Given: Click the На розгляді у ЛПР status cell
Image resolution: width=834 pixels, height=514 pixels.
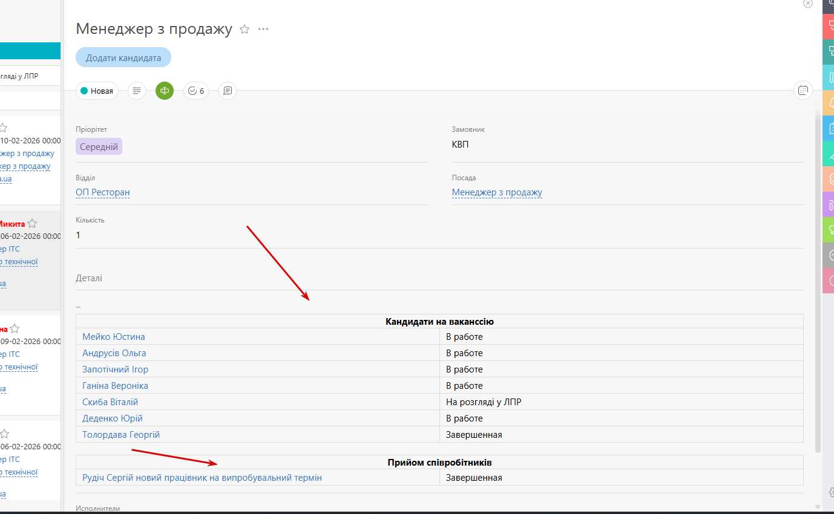Looking at the screenshot, I should coord(622,402).
